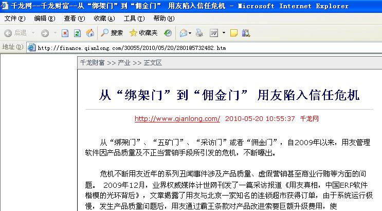The image size is (382, 211).
Task: Open the 搜索 search button
Action: pos(112,33)
